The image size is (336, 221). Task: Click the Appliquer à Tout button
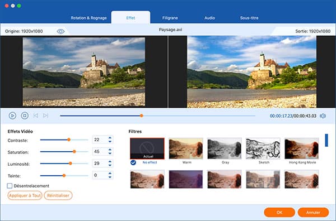click(x=25, y=195)
